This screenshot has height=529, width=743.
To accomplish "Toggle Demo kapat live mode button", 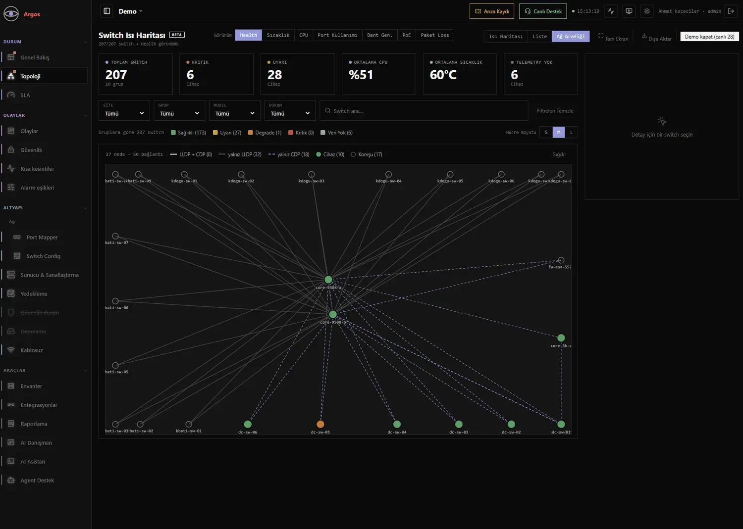I will [709, 37].
